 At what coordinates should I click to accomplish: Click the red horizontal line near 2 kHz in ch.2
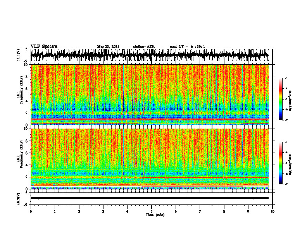[205, 177]
